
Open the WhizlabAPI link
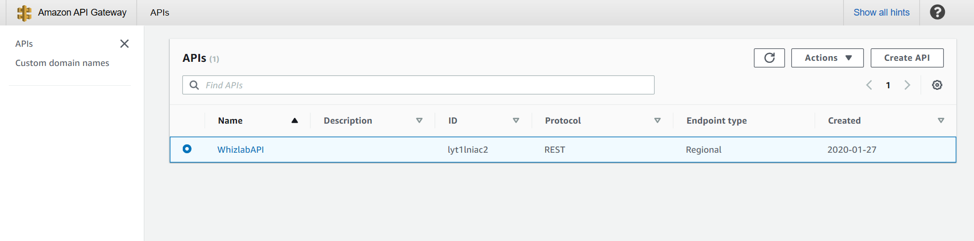coord(240,150)
